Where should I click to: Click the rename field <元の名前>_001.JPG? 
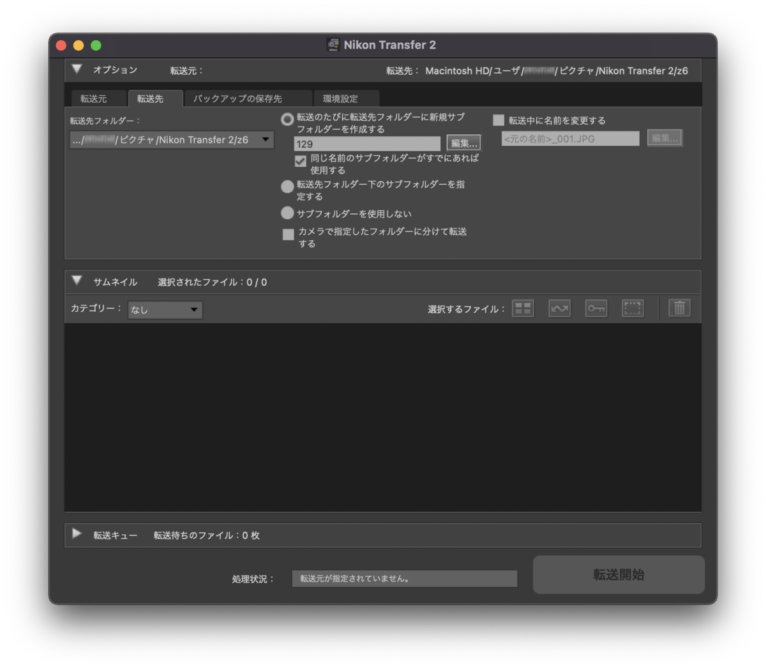570,139
